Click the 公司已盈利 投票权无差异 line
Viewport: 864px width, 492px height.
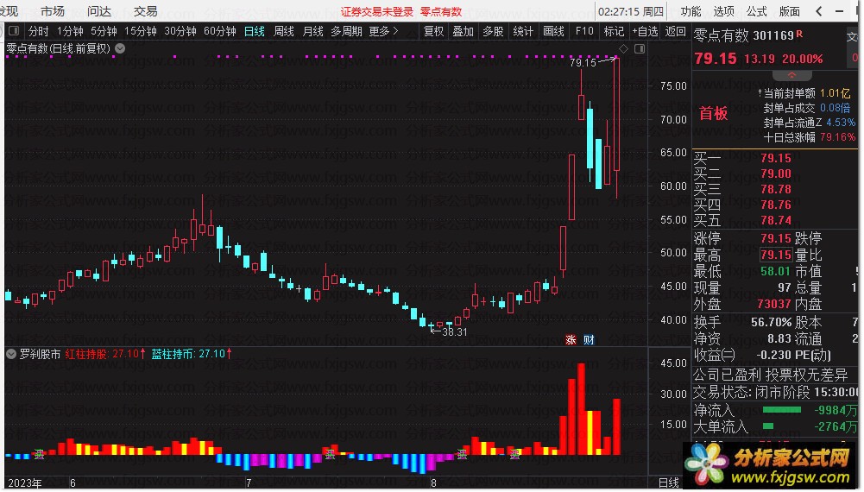pyautogui.click(x=770, y=375)
